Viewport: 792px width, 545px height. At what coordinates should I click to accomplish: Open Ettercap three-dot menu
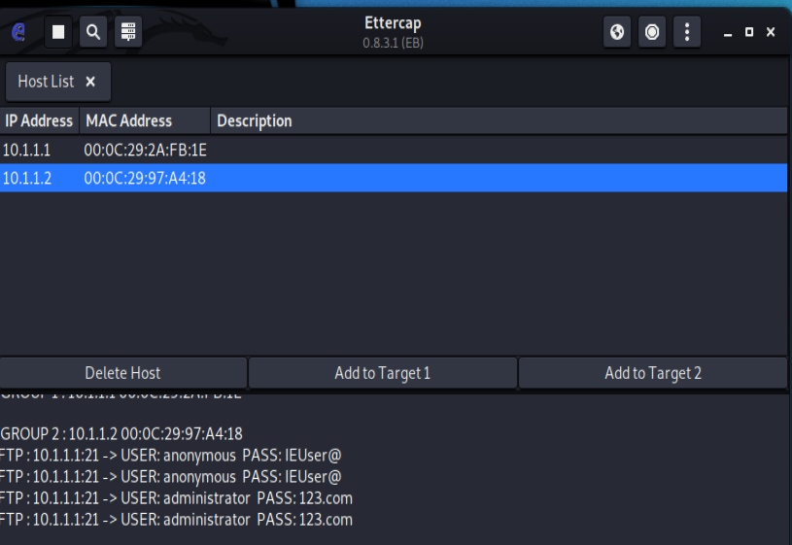687,32
